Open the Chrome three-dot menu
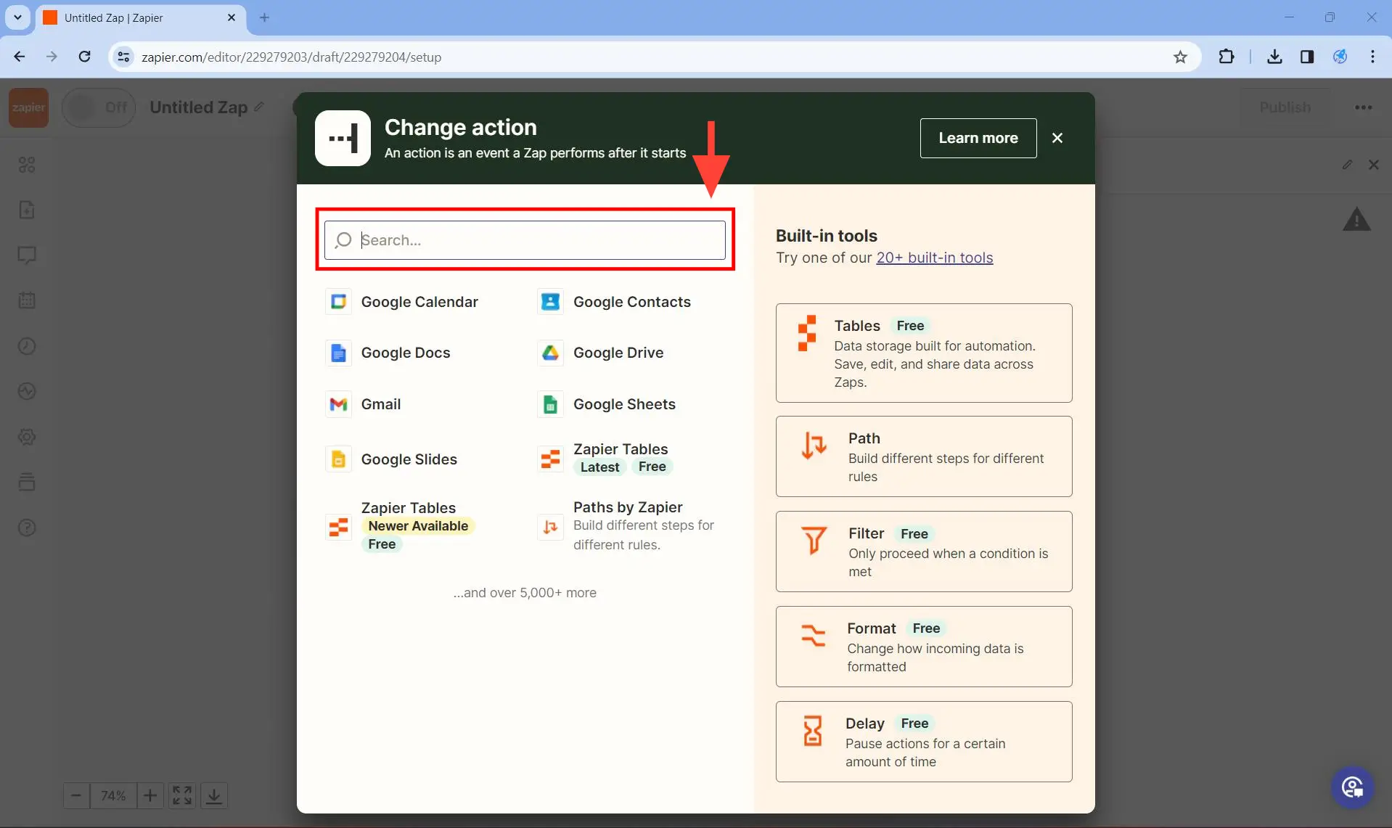This screenshot has width=1392, height=828. (1372, 57)
